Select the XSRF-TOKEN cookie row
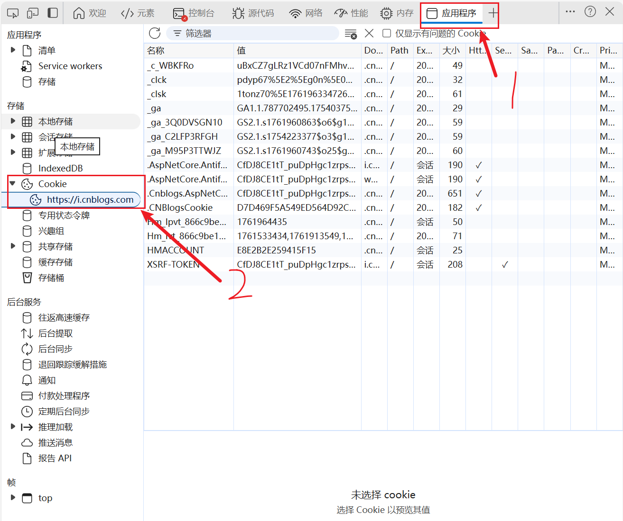 (x=383, y=264)
